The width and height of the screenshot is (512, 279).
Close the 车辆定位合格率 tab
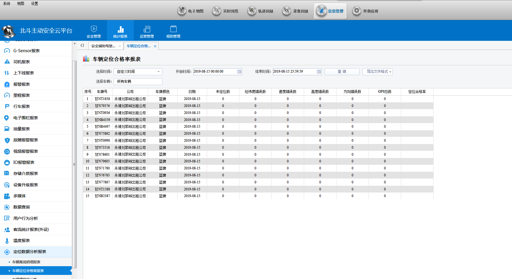[x=155, y=46]
